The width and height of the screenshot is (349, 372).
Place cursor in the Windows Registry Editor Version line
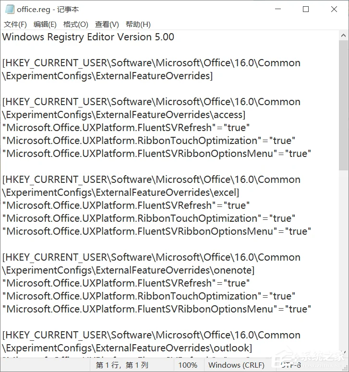pos(88,37)
